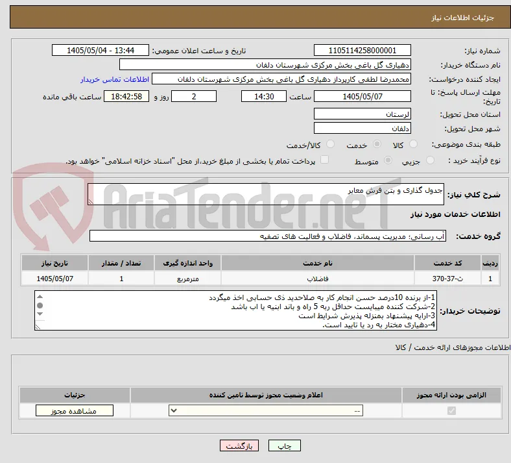Click the service code cell ث-37-370
Screen dimensions: 511x463
pyautogui.click(x=448, y=279)
